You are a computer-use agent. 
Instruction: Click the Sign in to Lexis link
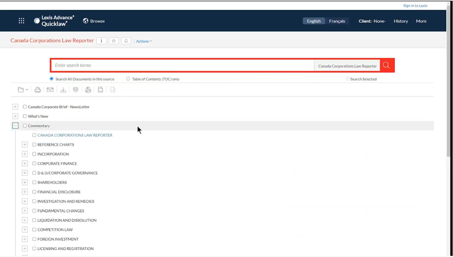415,6
